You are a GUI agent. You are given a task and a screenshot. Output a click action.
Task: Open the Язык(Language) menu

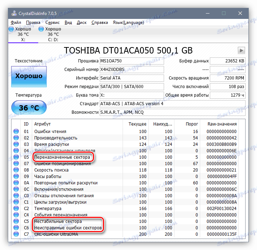[128, 22]
